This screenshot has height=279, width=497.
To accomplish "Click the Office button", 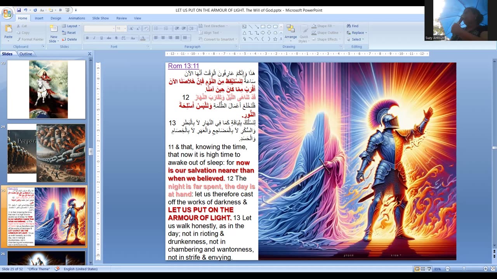I will click(7, 14).
